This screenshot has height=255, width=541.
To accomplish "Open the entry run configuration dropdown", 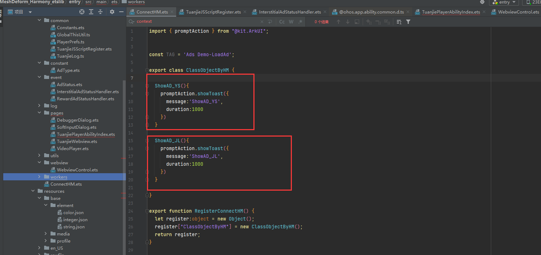I will [x=504, y=2].
